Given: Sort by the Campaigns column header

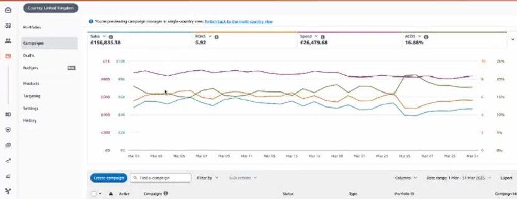Looking at the screenshot, I should tap(153, 194).
